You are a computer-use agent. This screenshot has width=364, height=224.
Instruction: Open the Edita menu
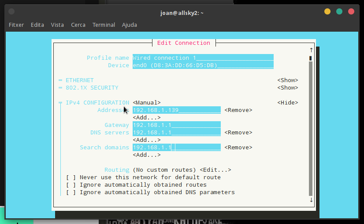point(37,25)
